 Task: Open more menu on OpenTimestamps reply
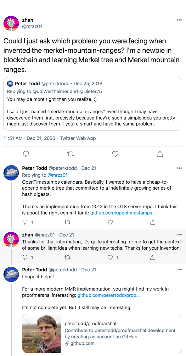tap(179, 168)
